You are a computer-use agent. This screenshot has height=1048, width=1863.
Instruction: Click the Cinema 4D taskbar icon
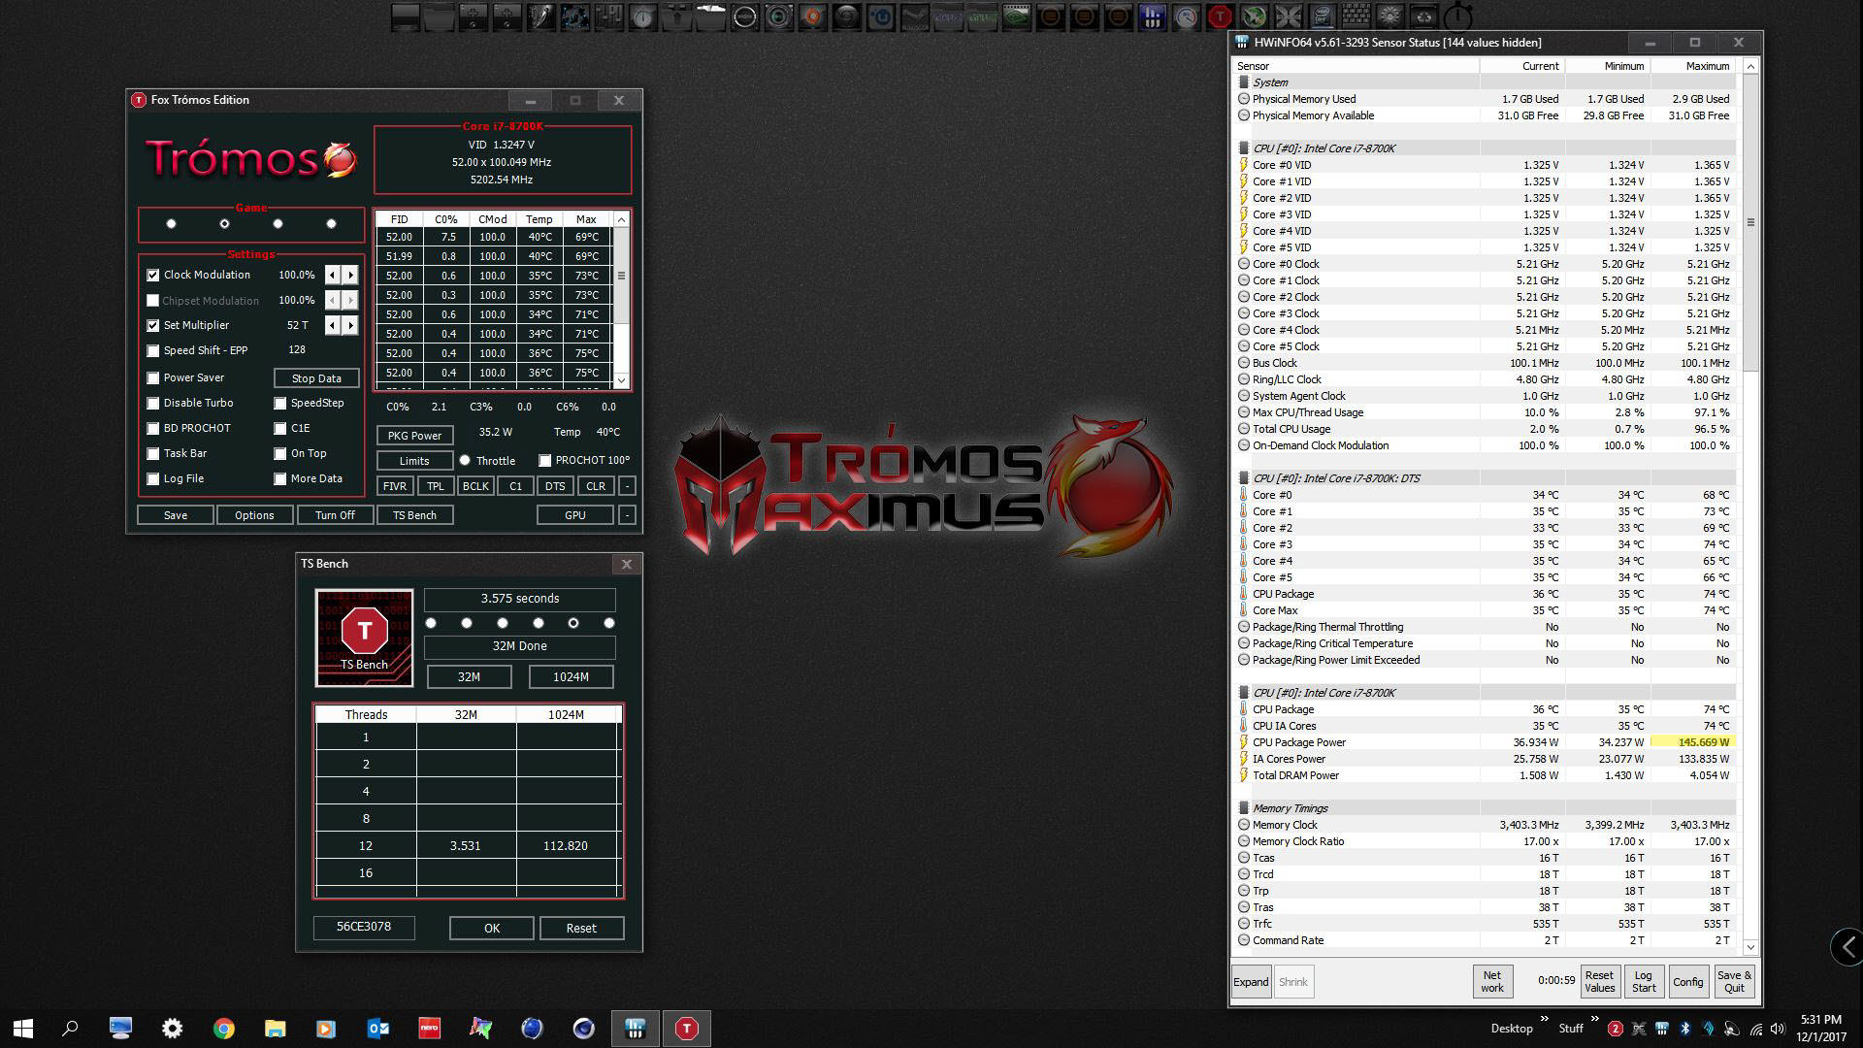(583, 1029)
